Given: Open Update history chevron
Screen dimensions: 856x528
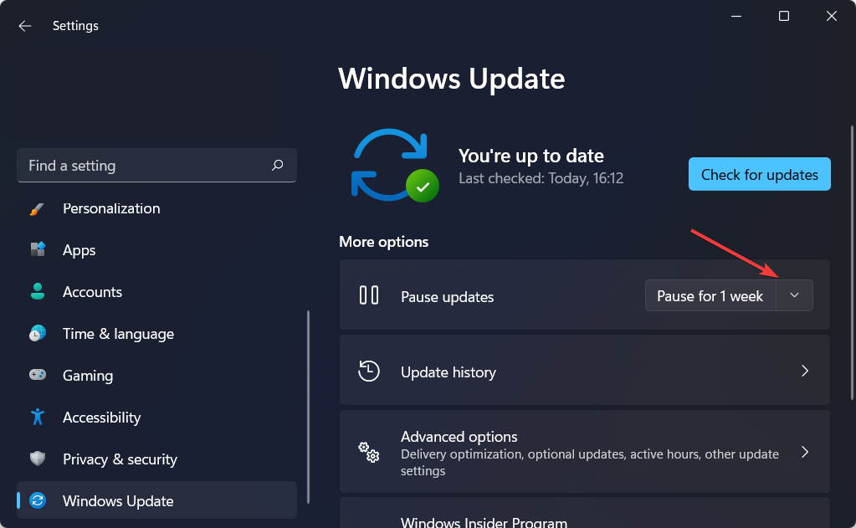Looking at the screenshot, I should click(805, 372).
